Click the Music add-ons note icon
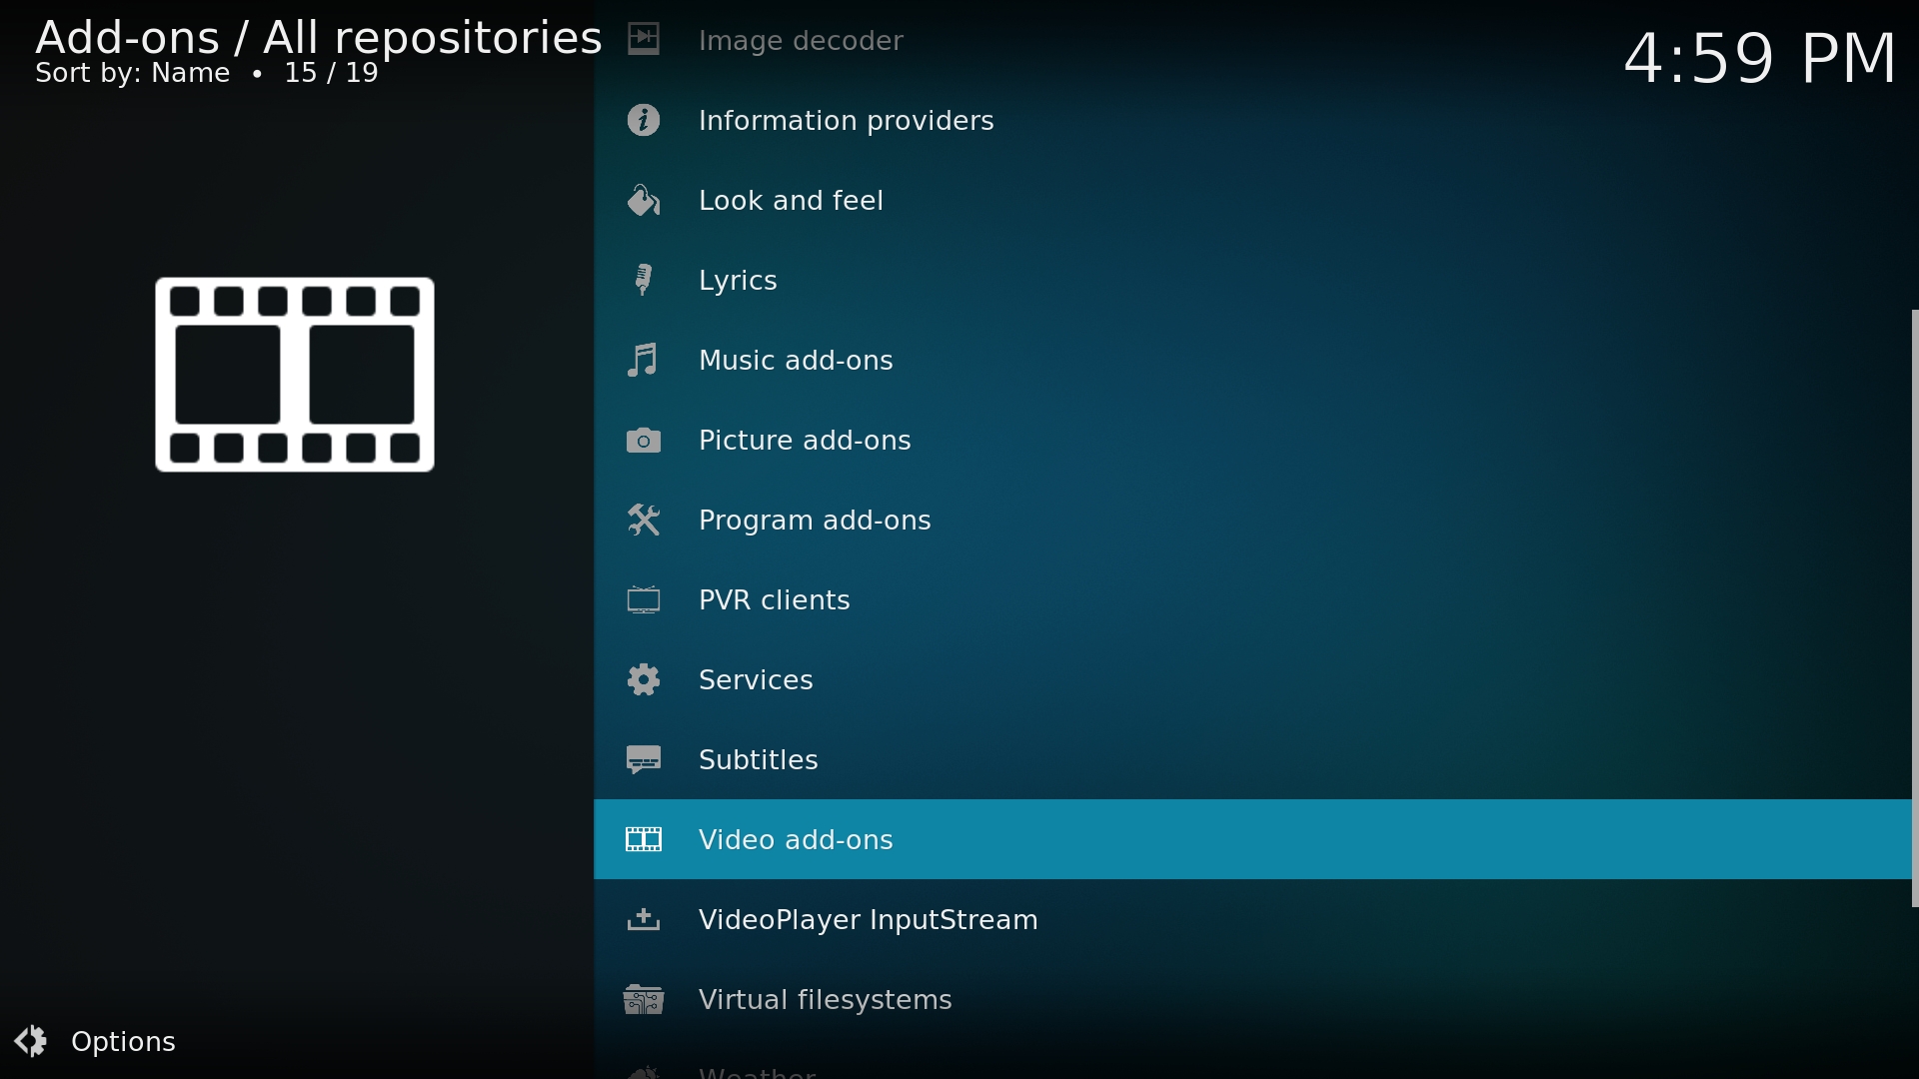The height and width of the screenshot is (1079, 1919). tap(644, 360)
